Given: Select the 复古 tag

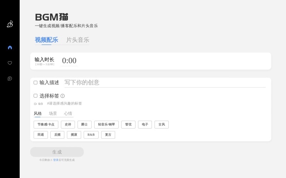Looking at the screenshot, I should [108, 135].
